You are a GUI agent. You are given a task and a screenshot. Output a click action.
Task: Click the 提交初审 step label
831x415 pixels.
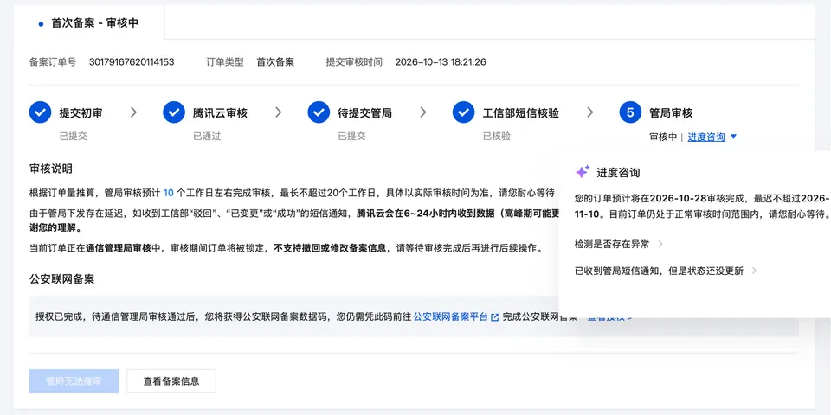click(81, 112)
